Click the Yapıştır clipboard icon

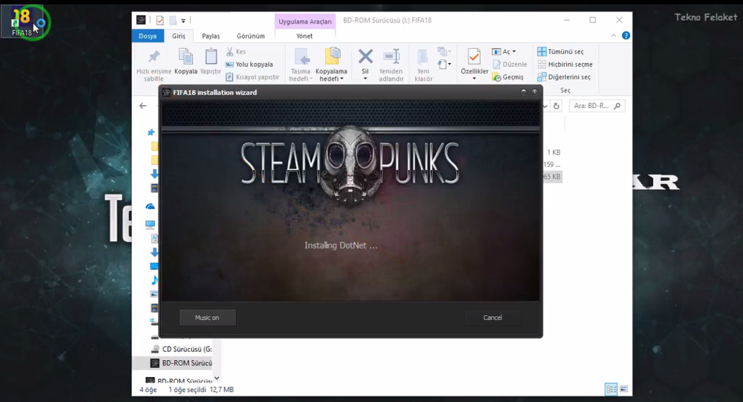pyautogui.click(x=211, y=56)
